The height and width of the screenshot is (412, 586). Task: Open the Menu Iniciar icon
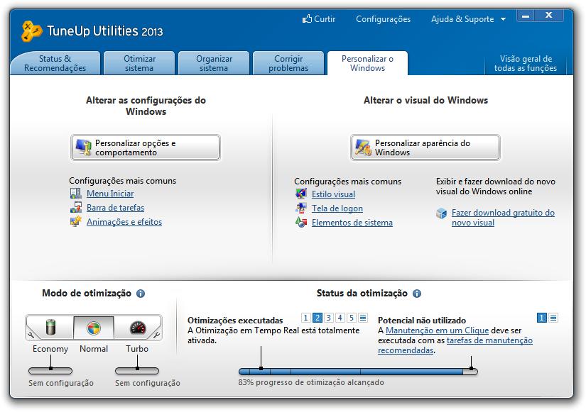pos(76,194)
